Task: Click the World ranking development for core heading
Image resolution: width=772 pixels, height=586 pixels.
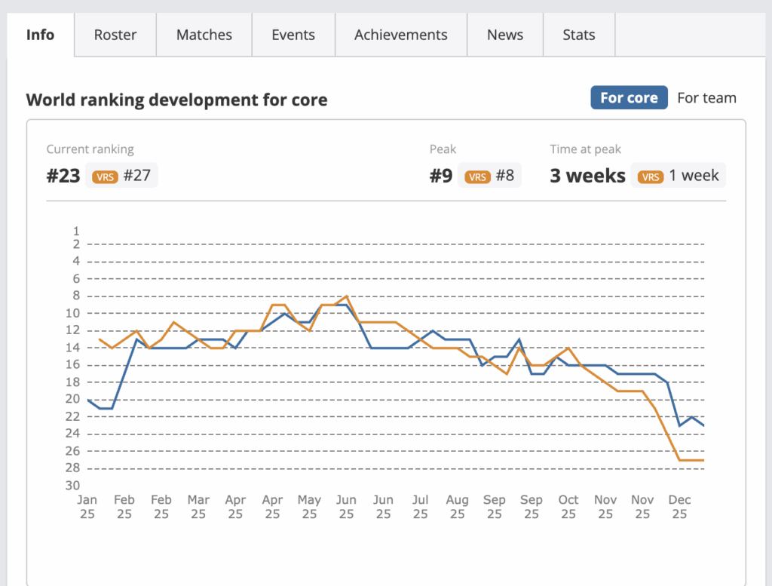Action: pos(176,100)
